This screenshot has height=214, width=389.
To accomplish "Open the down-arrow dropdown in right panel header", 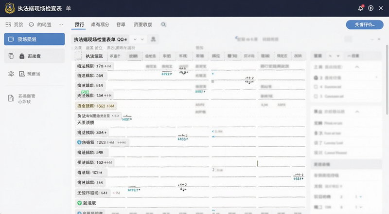I will click(338, 56).
